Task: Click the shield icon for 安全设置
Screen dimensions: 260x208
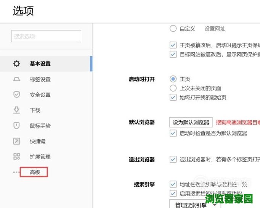Action: [16, 95]
